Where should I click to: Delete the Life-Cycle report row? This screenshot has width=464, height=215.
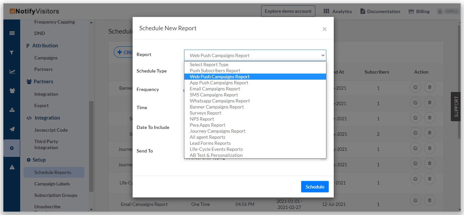(x=430, y=179)
